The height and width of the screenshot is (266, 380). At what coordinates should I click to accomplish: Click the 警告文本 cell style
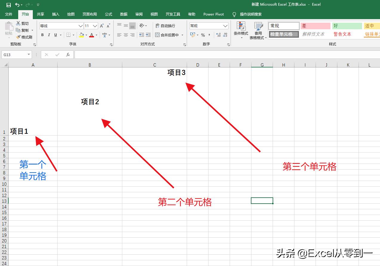342,34
